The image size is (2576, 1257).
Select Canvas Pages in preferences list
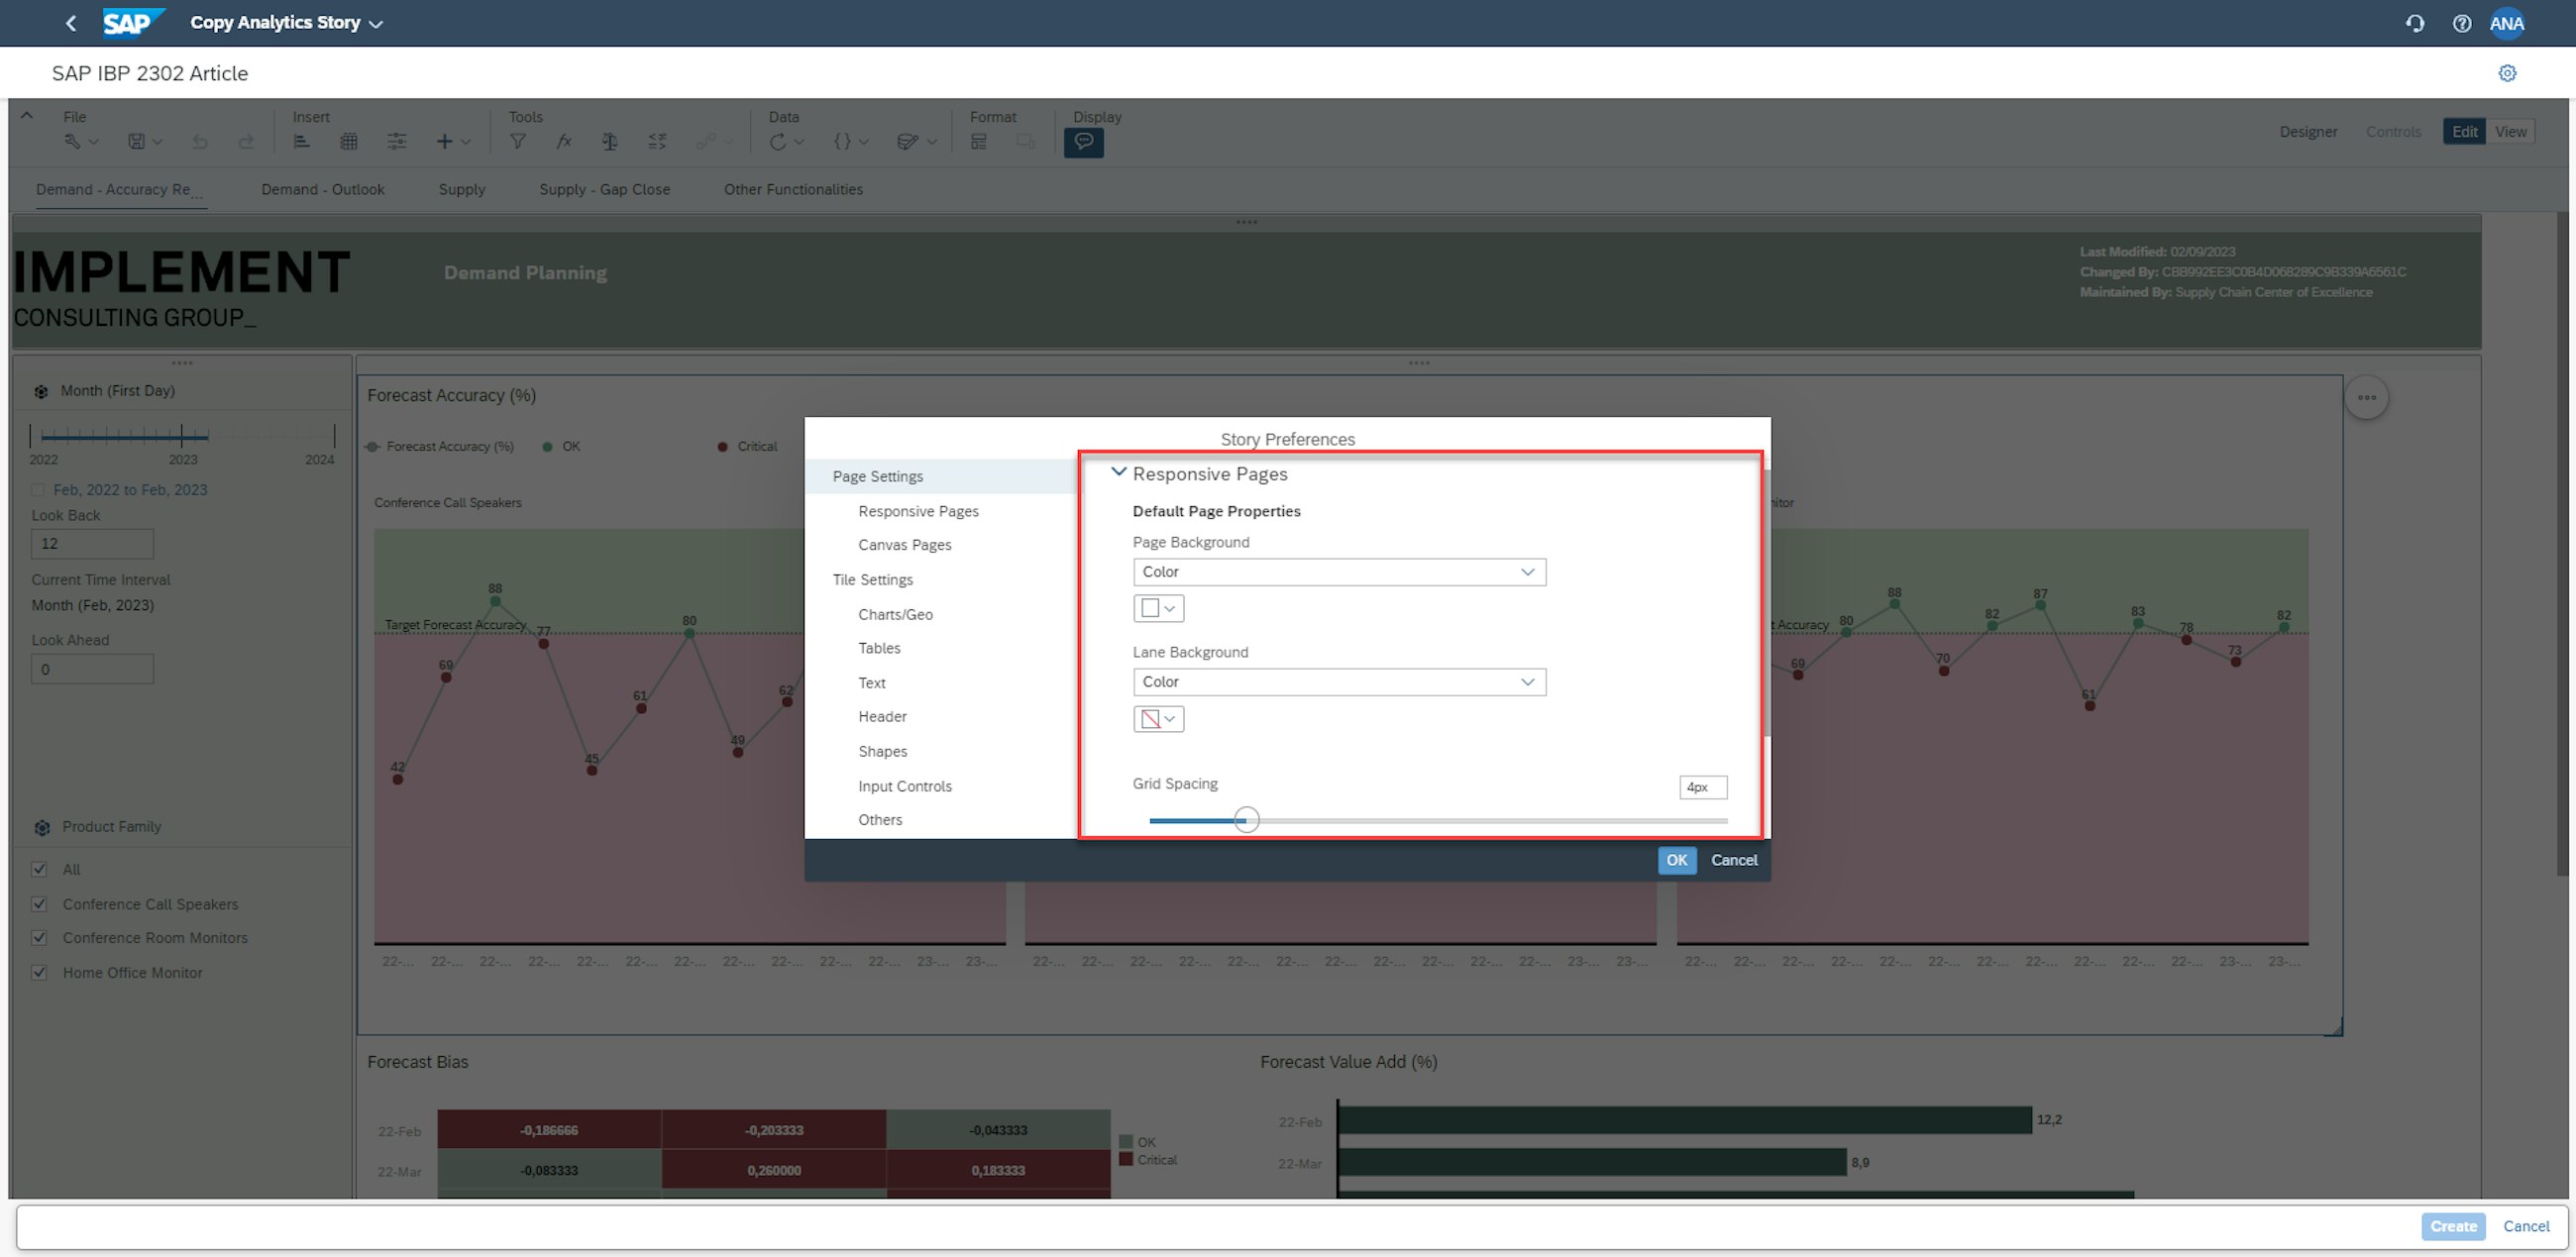click(x=904, y=545)
